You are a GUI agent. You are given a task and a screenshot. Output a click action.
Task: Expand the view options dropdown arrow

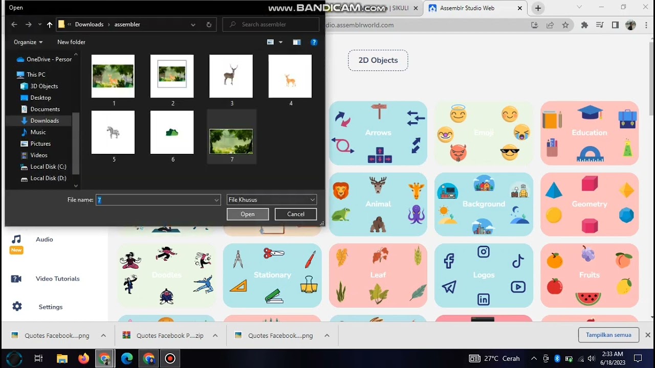pos(280,42)
